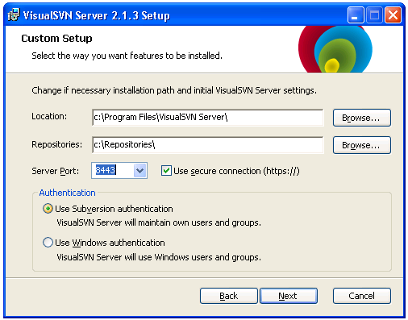Screen dimensions: 408x320
Task: Toggle the Use secure connection (https://) checkbox
Action: (x=166, y=171)
